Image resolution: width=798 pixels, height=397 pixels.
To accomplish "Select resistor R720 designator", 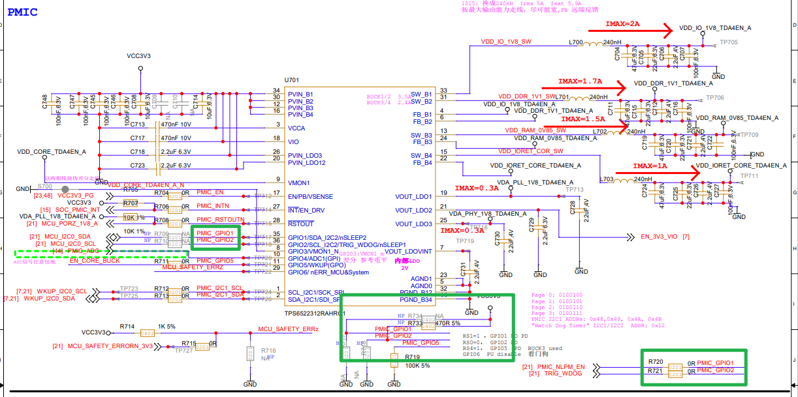I will [x=656, y=361].
